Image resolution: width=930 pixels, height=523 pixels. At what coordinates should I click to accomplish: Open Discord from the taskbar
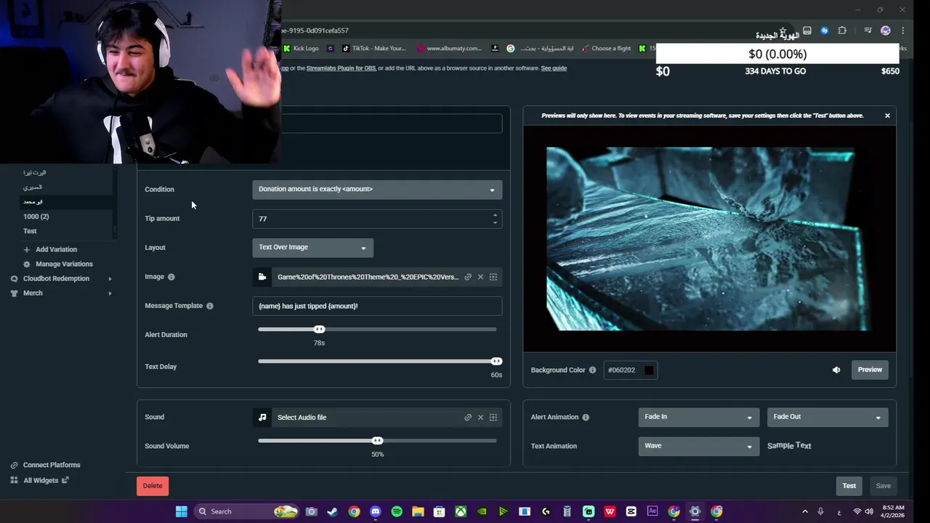(375, 511)
